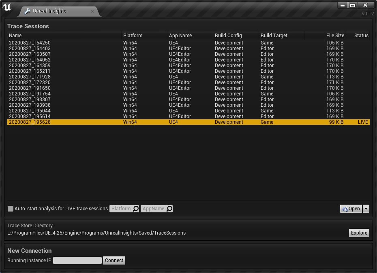Minimize the Unreal Insights window
This screenshot has height=273, width=377.
tap(343, 5)
